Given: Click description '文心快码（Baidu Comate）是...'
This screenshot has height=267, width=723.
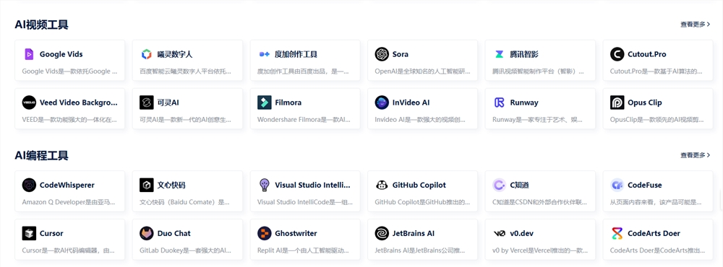Looking at the screenshot, I should 185,203.
